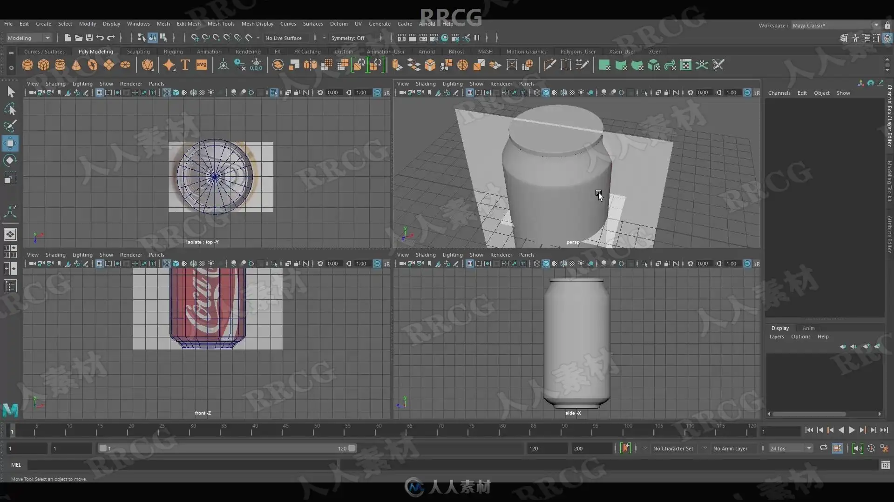Image resolution: width=894 pixels, height=502 pixels.
Task: Click the Save scene icon
Action: pos(89,38)
